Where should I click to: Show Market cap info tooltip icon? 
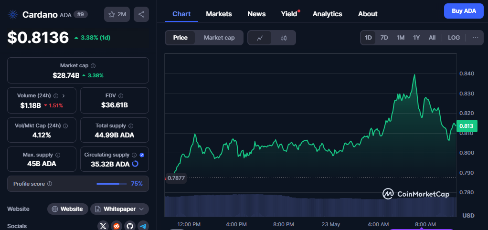[x=93, y=66]
